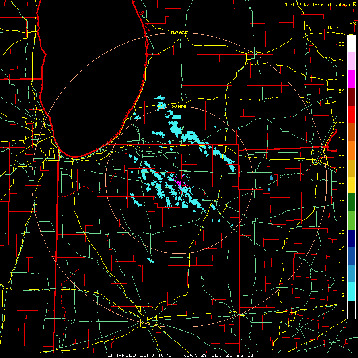
Task: Click the legend value '18'
Action: [342, 232]
